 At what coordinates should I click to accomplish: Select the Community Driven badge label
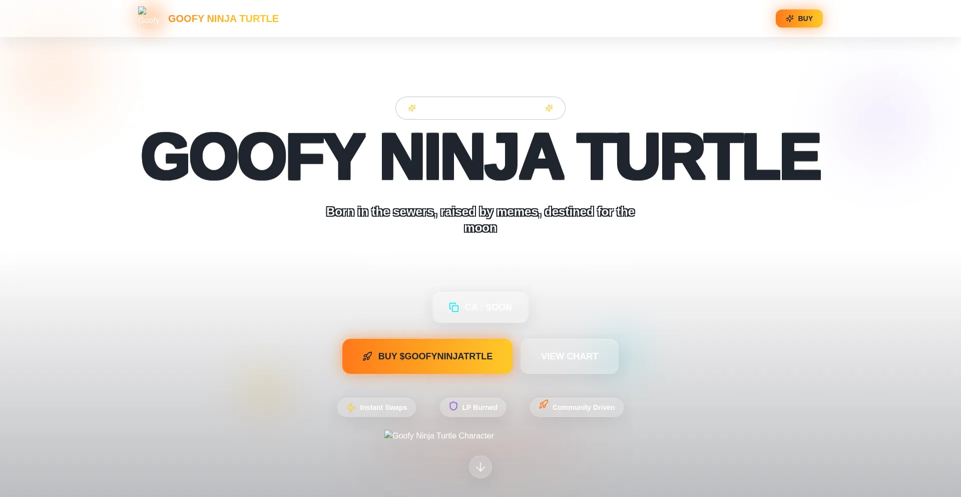pyautogui.click(x=583, y=407)
